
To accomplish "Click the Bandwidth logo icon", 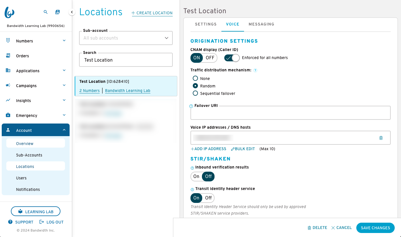I will pyautogui.click(x=9, y=12).
